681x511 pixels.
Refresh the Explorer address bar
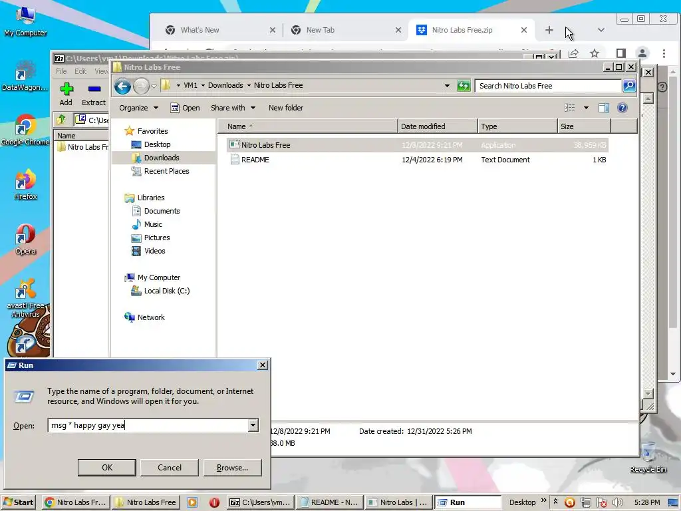tap(464, 86)
